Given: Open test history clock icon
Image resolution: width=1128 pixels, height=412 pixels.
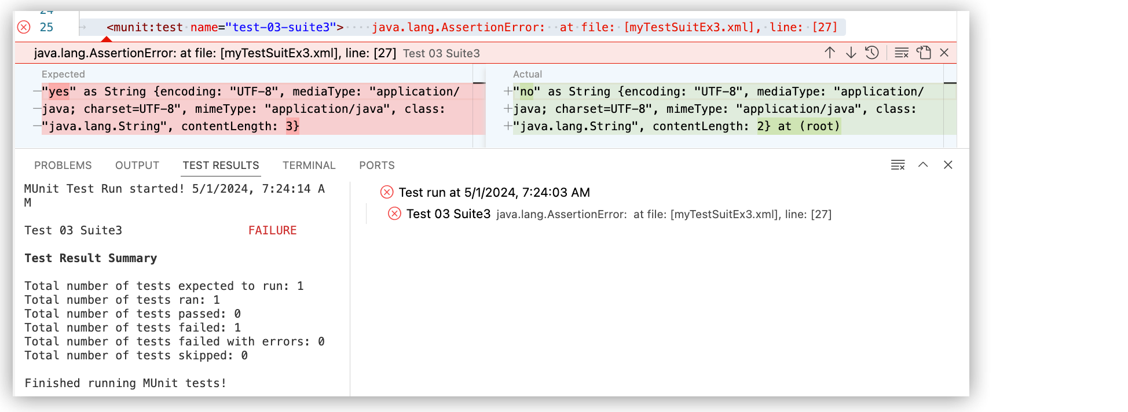Looking at the screenshot, I should (872, 53).
